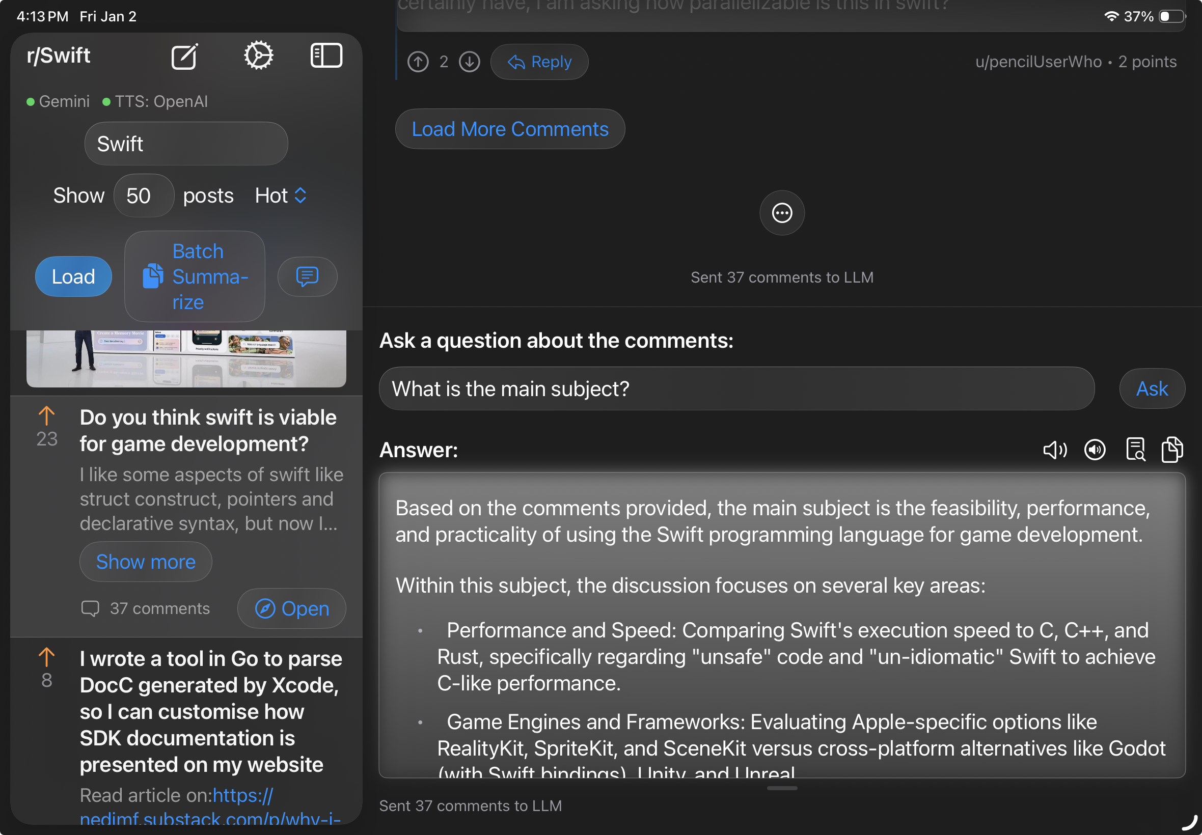Play the answer with the speaker icon
Screen dimensions: 1202x835
[1054, 449]
